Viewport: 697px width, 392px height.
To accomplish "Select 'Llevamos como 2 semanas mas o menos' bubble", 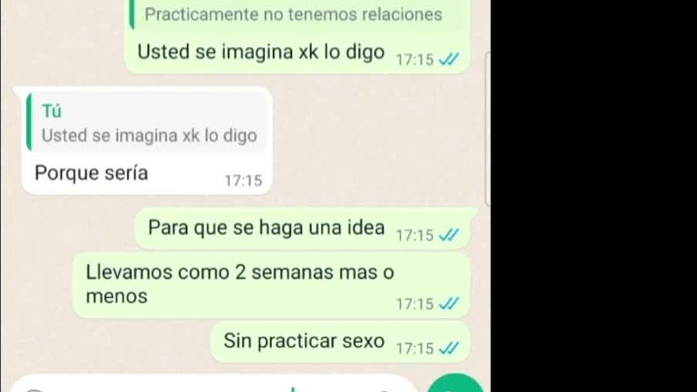I will pyautogui.click(x=271, y=285).
